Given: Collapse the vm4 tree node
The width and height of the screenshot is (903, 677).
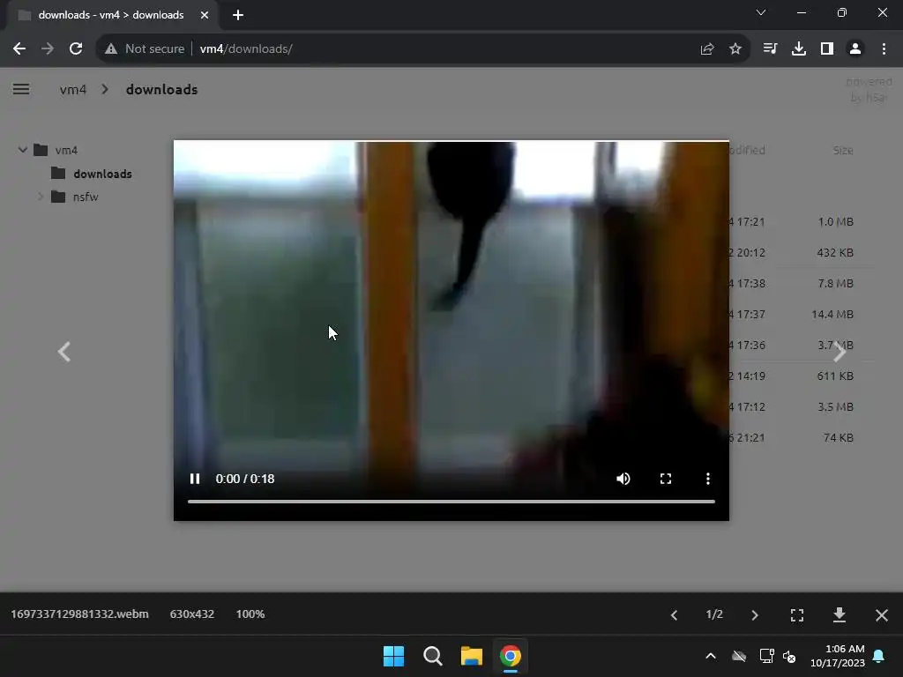Looking at the screenshot, I should [x=22, y=150].
